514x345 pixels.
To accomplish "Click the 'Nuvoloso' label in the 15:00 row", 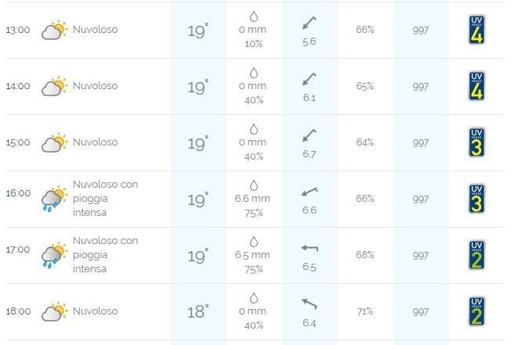I will pyautogui.click(x=95, y=142).
